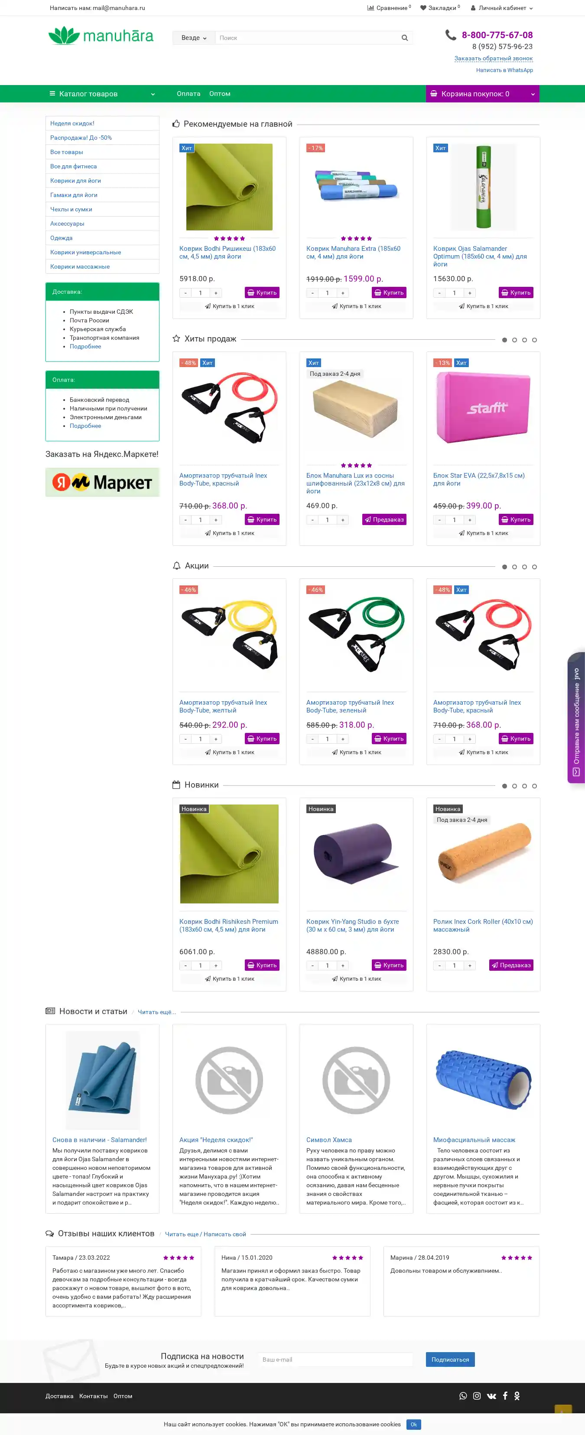Viewport: 585px width, 1435px height.
Task: Open Корзина покупок dropdown
Action: point(482,94)
